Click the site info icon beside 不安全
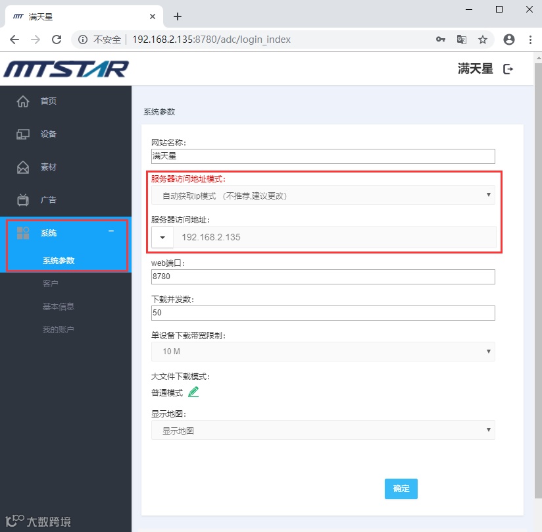 pos(83,40)
